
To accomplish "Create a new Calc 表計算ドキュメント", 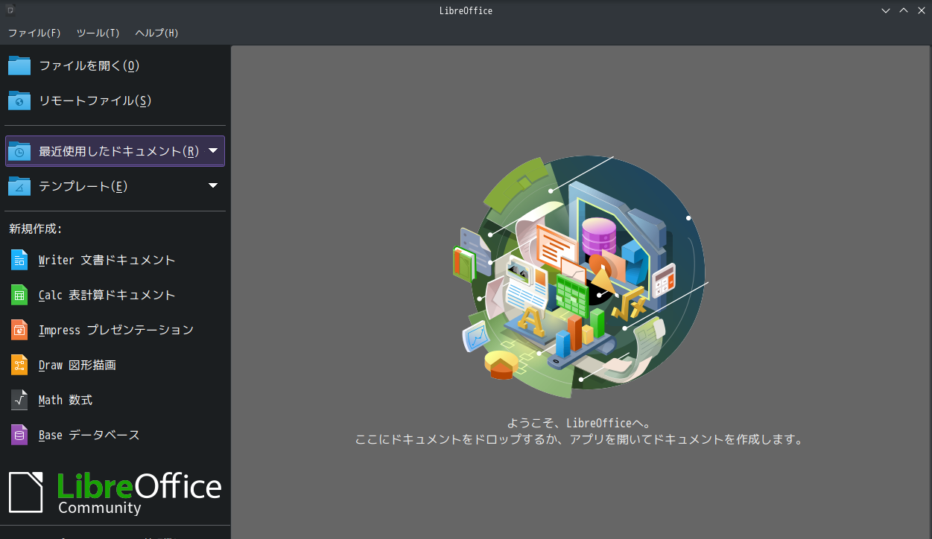I will tap(115, 295).
